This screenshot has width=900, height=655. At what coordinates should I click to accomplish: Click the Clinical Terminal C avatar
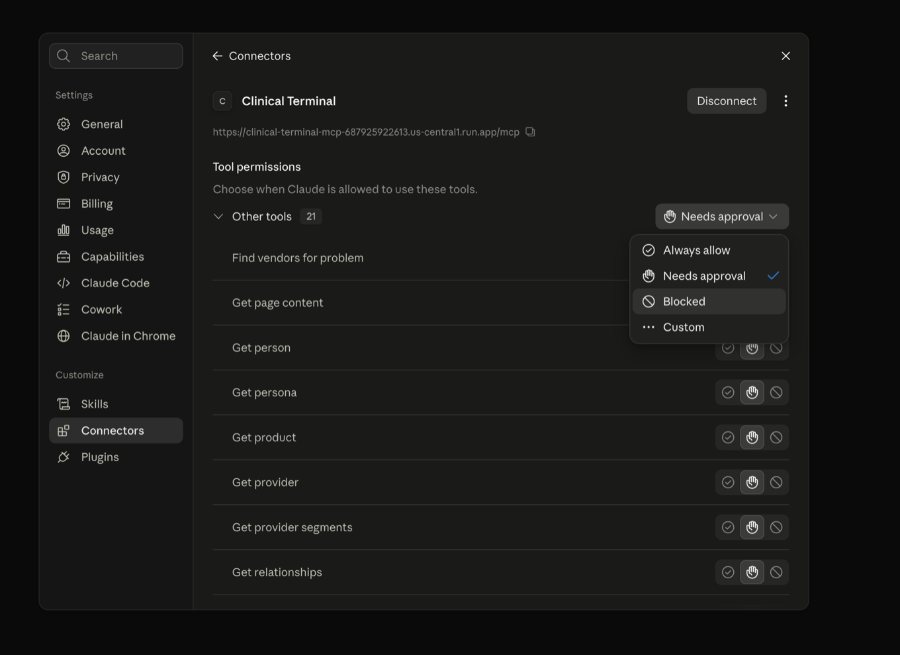pyautogui.click(x=222, y=101)
